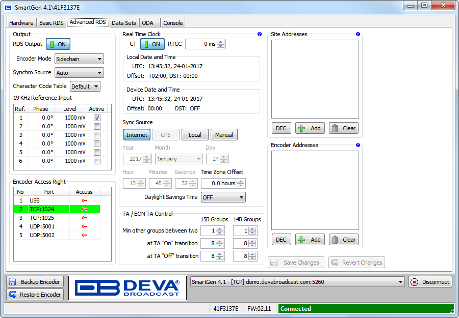Click RTCC ms value stepper
Image resolution: width=459 pixels, height=318 pixels.
pos(221,44)
